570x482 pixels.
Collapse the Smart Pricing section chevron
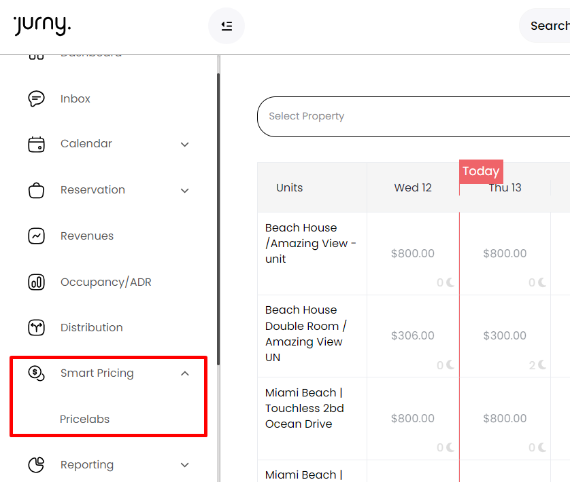(185, 373)
